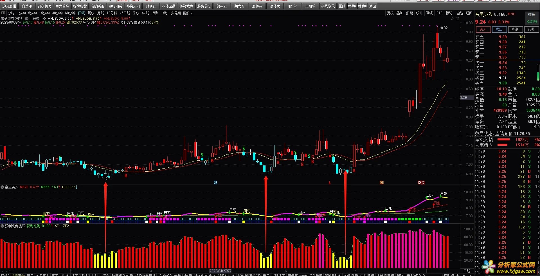Expand the 更多 periods menu

tap(188, 13)
